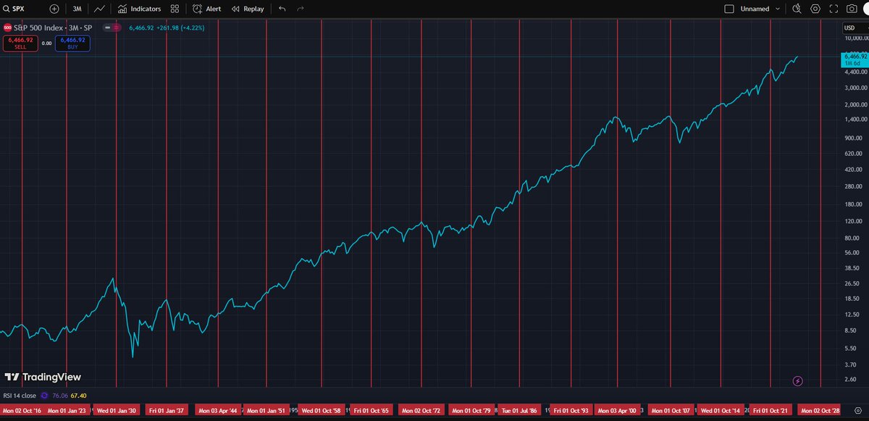Select the Mon 01 Oct '07 date label
This screenshot has width=869, height=421.
pos(670,410)
